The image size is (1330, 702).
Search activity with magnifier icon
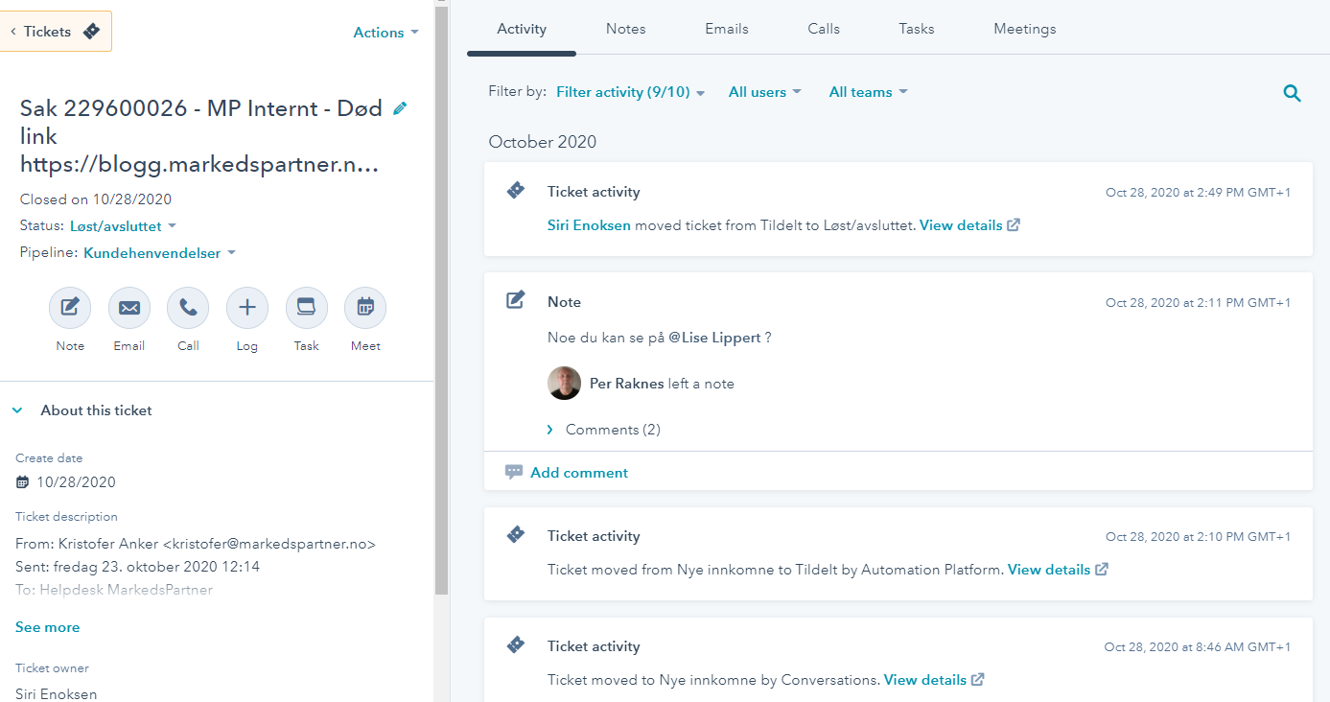pyautogui.click(x=1292, y=93)
